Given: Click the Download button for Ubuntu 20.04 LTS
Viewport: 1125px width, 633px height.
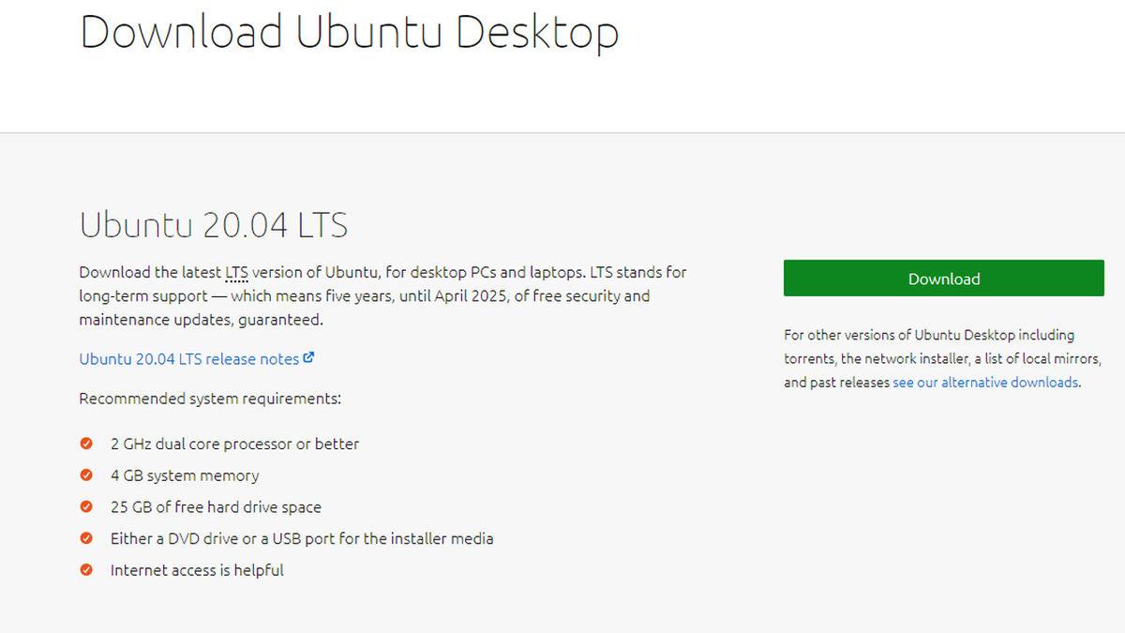Looking at the screenshot, I should [x=943, y=278].
